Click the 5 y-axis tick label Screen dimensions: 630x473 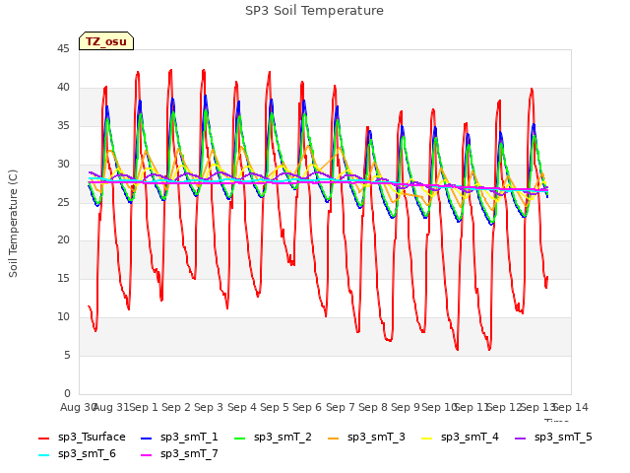(x=67, y=355)
